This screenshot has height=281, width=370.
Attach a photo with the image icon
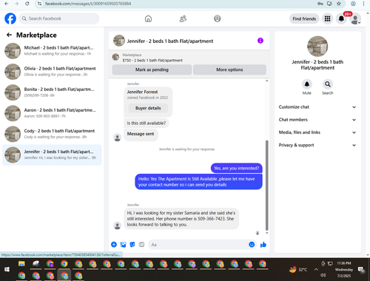[x=123, y=245]
